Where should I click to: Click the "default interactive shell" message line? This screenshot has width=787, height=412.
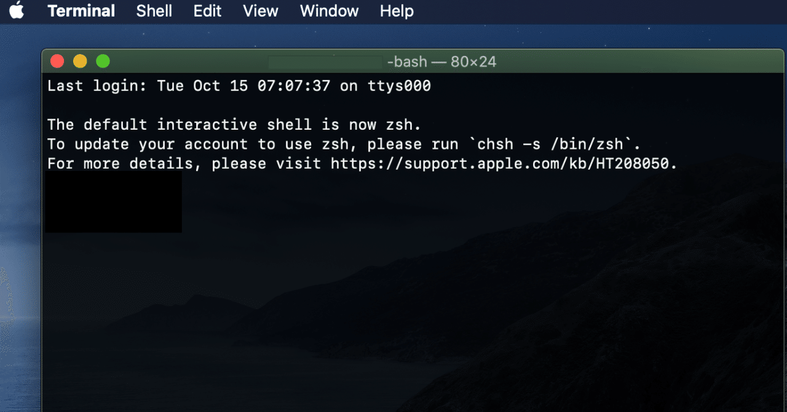[234, 125]
